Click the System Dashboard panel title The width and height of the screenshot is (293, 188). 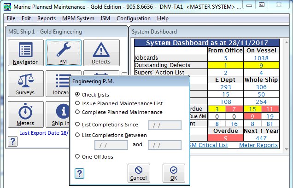click(x=154, y=32)
